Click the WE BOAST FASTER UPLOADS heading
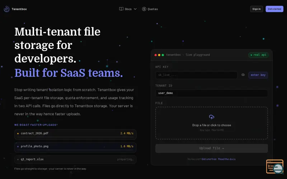Image resolution: width=287 pixels, height=179 pixels. 36,125
